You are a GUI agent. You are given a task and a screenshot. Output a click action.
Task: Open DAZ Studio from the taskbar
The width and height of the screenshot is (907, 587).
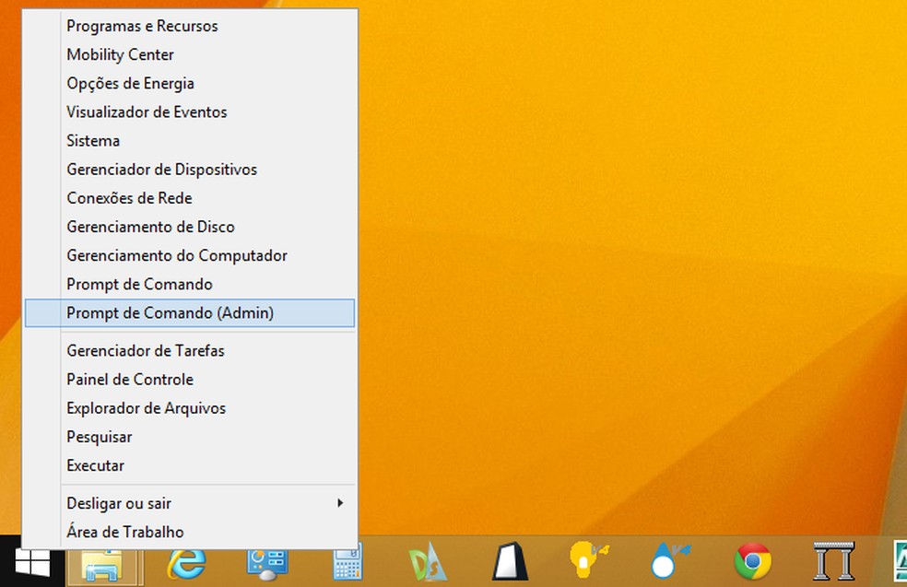pos(428,564)
